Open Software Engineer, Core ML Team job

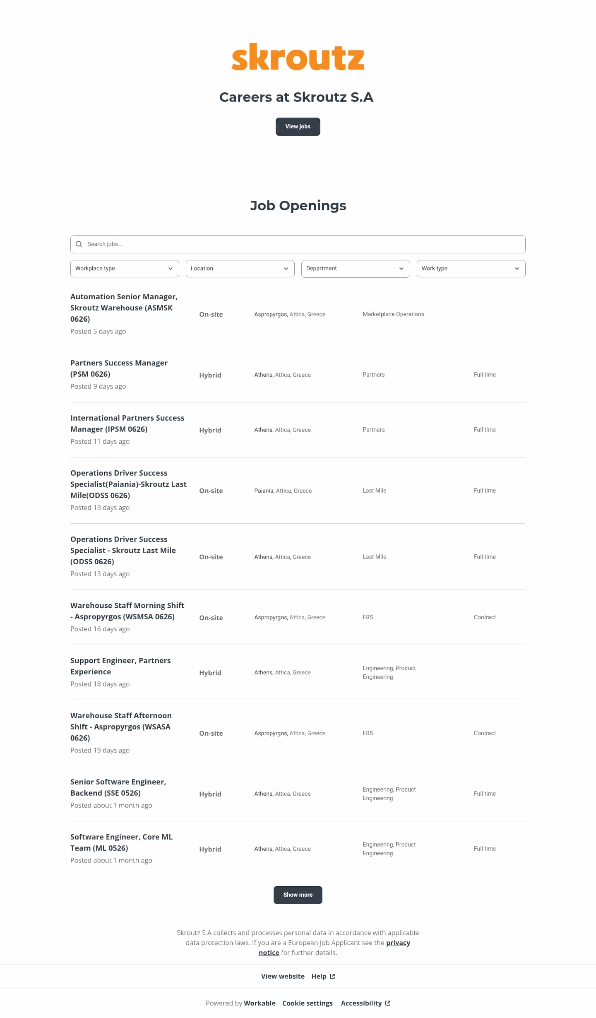click(x=121, y=842)
